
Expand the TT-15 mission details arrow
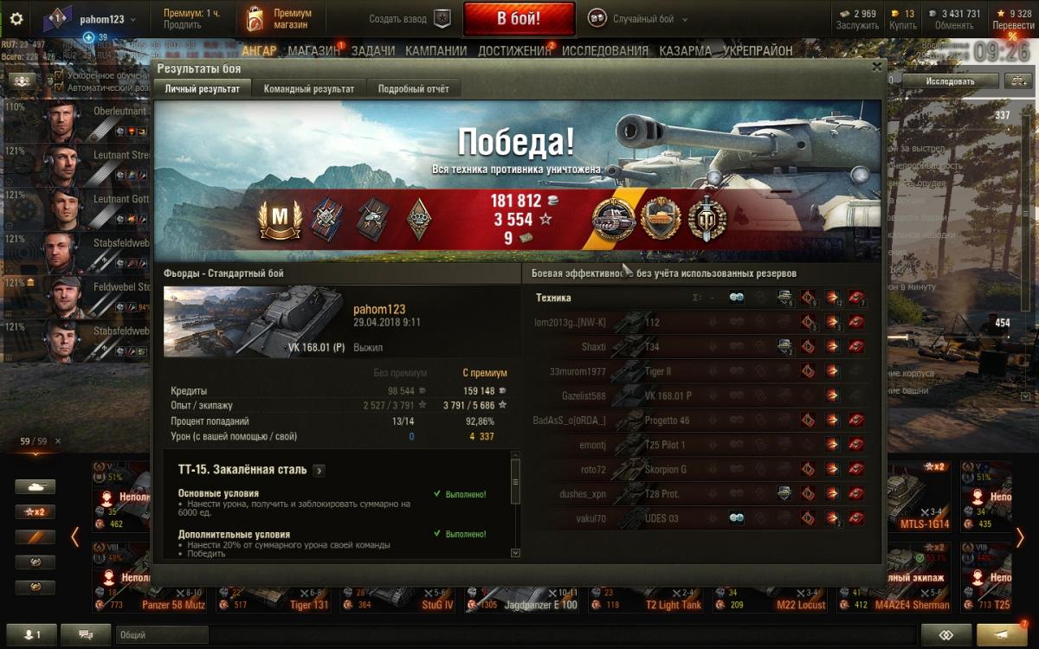(319, 471)
